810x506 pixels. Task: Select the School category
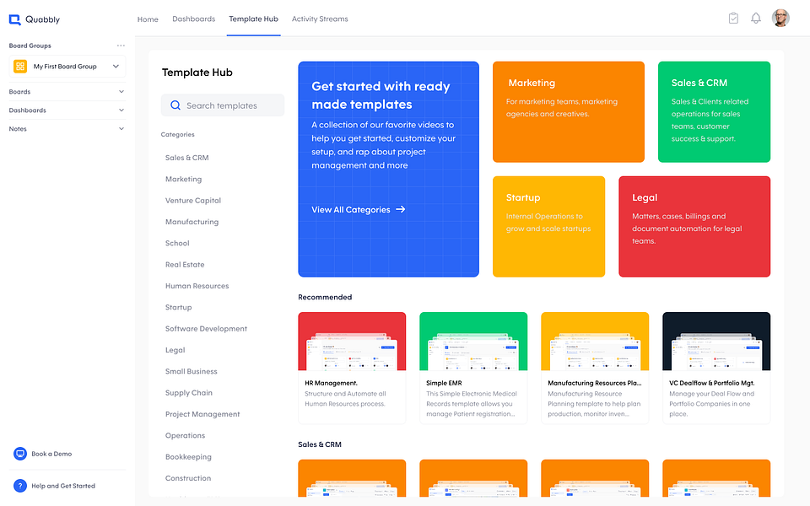coord(177,243)
